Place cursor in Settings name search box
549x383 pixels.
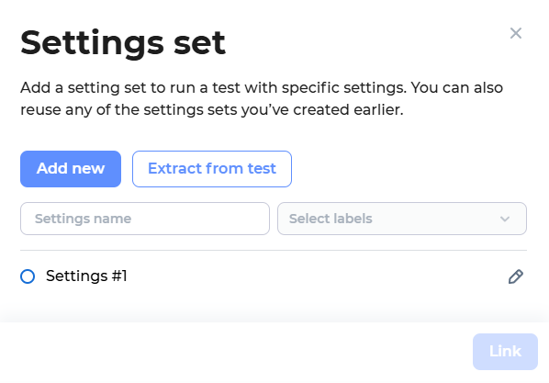[145, 219]
